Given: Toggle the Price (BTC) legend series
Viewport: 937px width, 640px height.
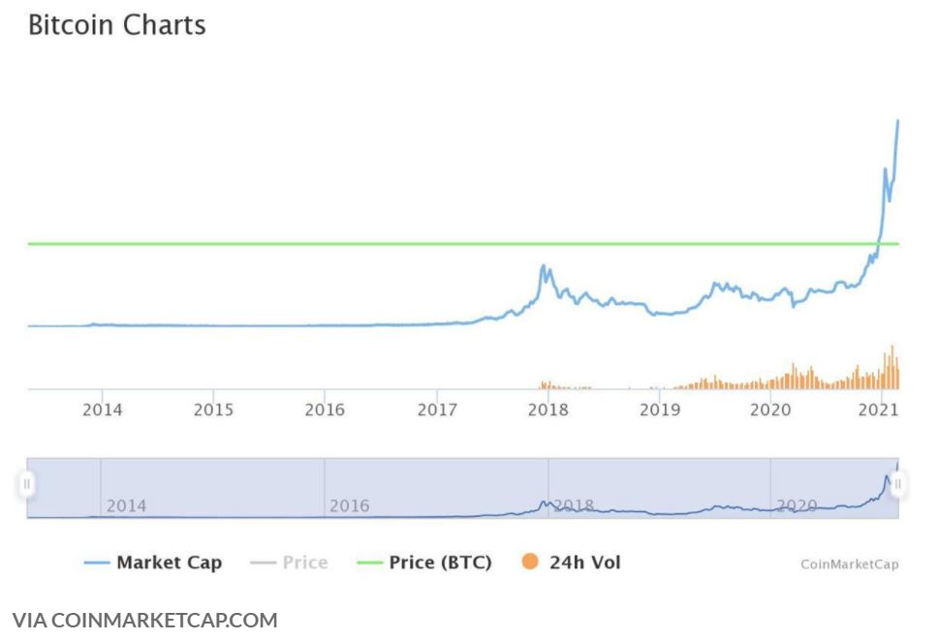Looking at the screenshot, I should click(x=440, y=563).
